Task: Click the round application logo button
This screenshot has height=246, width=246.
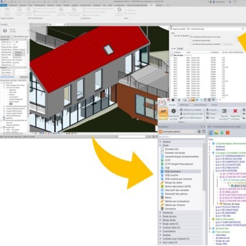Action: tap(162, 102)
